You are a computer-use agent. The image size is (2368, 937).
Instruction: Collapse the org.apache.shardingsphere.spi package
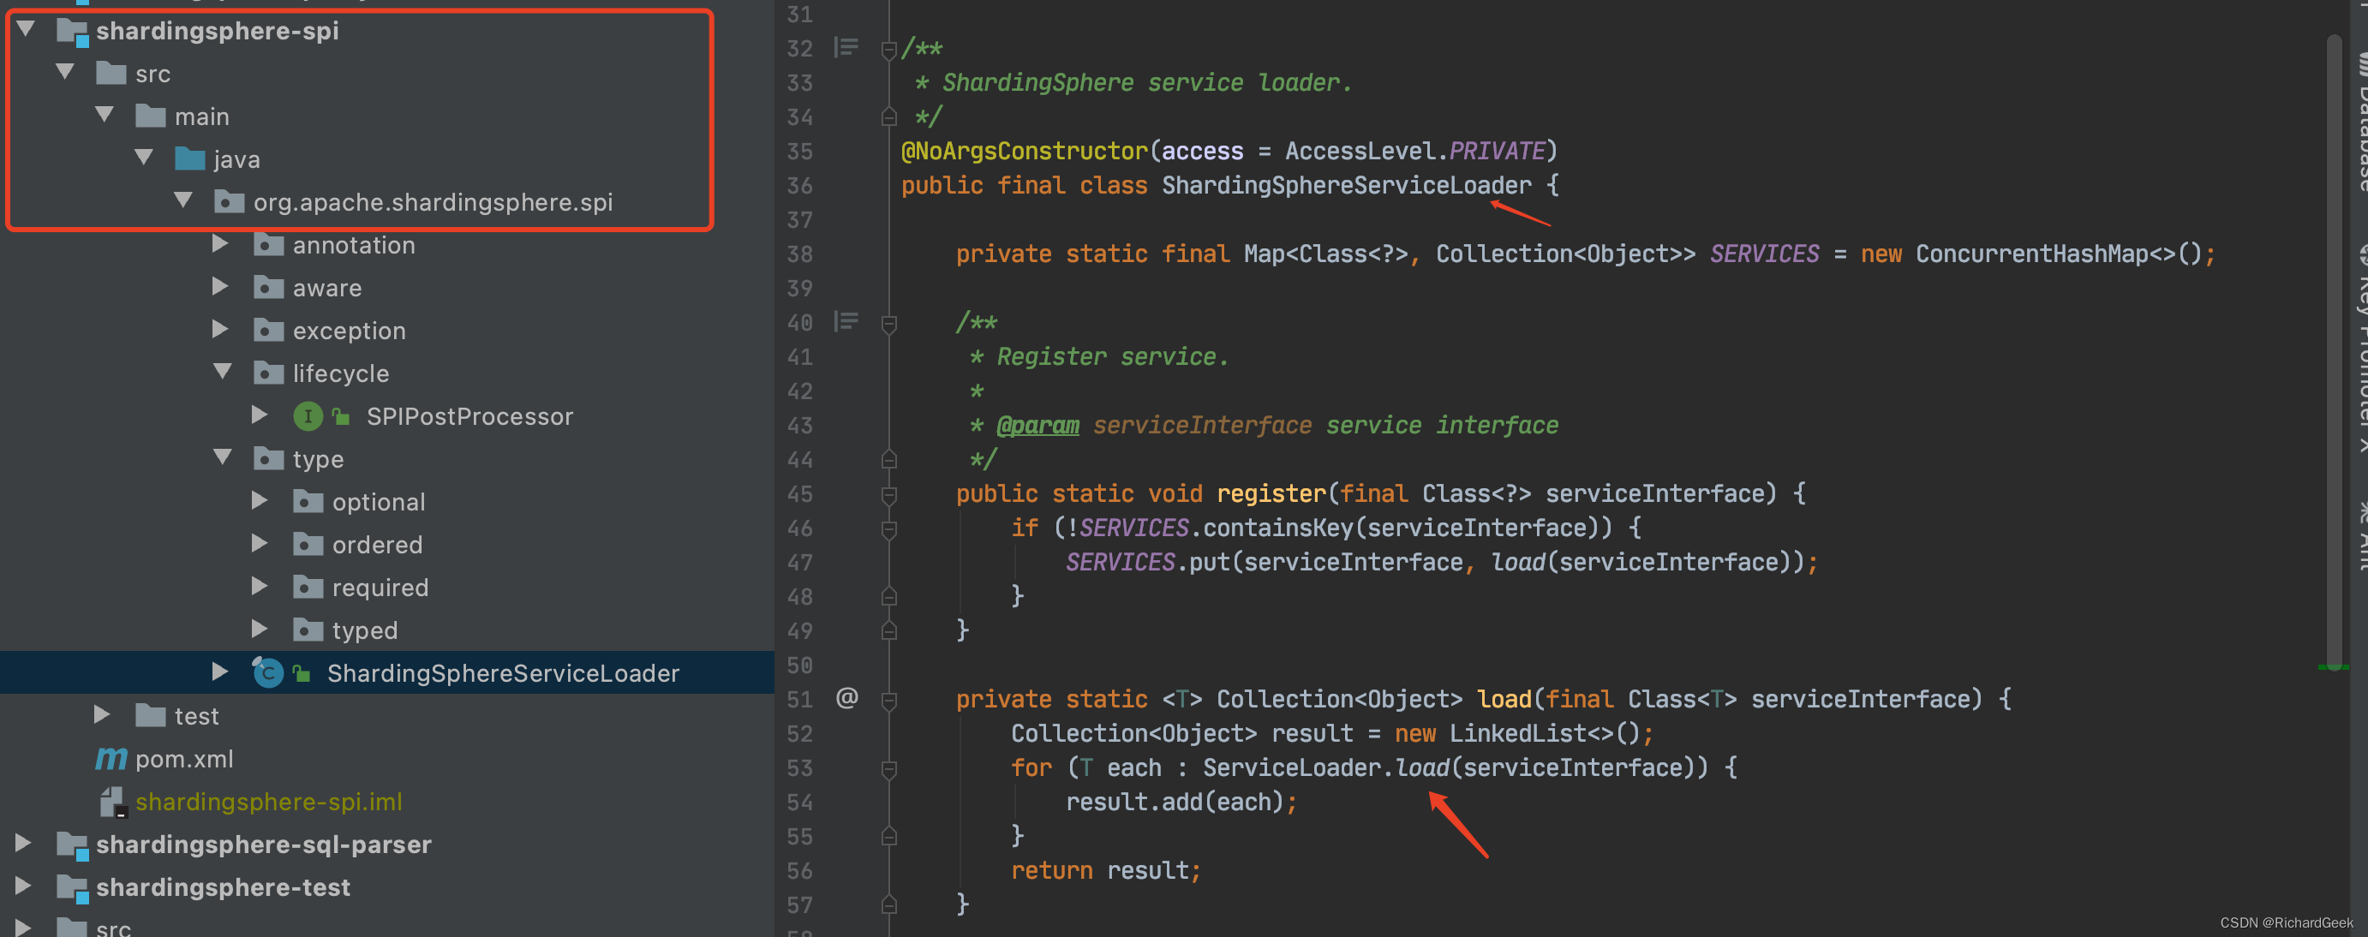click(x=184, y=200)
